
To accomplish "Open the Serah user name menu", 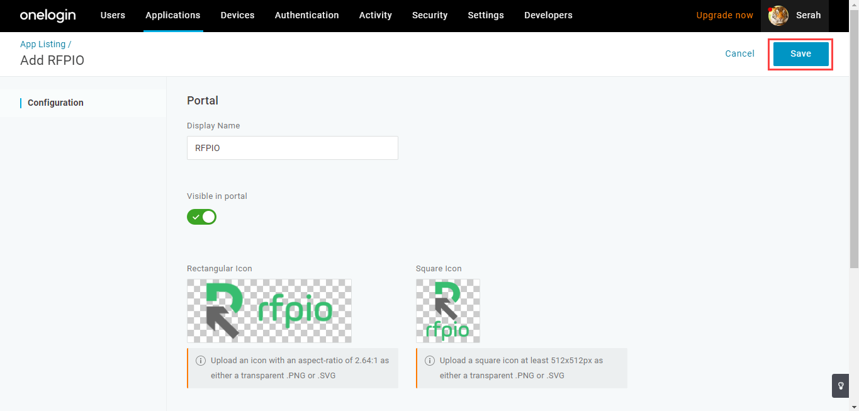I will pos(808,15).
